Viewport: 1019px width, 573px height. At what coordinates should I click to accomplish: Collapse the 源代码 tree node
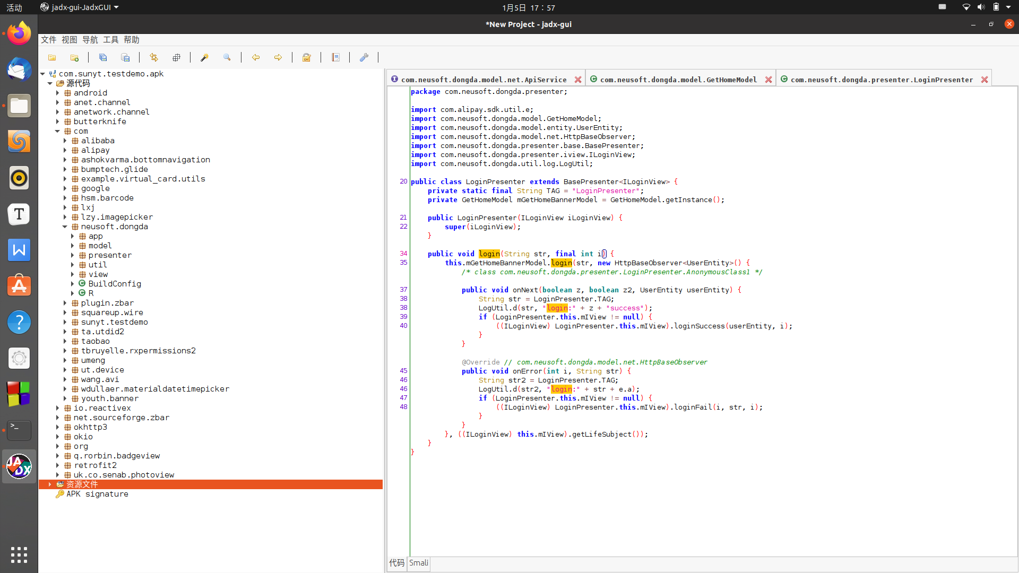pos(50,83)
